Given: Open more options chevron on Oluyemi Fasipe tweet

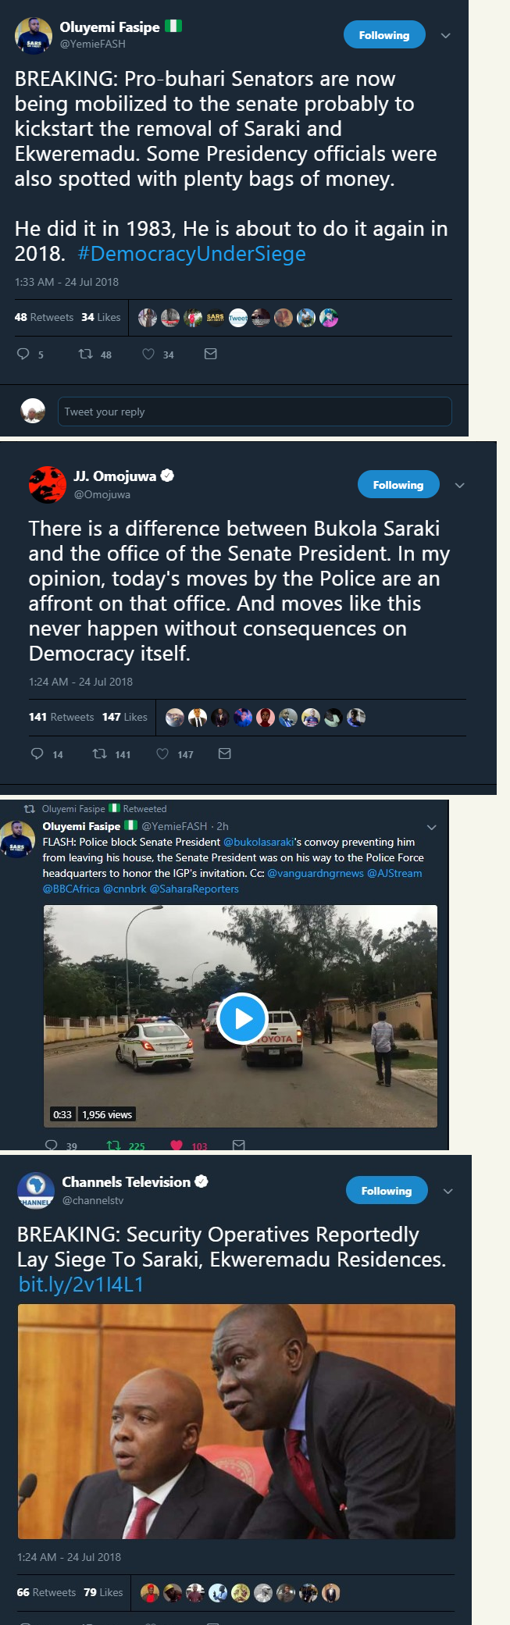Looking at the screenshot, I should pyautogui.click(x=446, y=36).
